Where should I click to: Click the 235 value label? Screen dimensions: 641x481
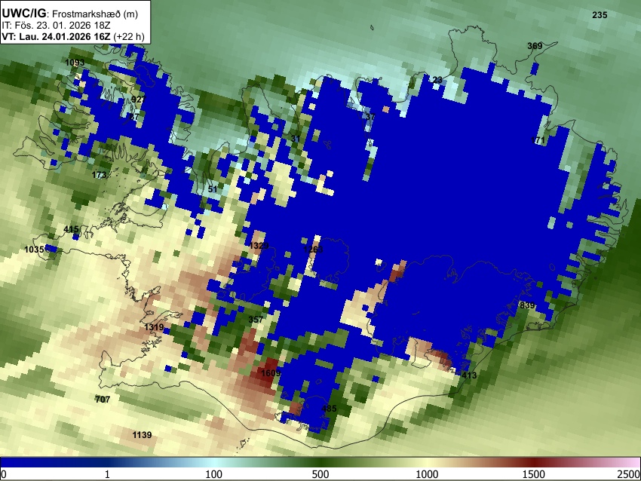coord(600,15)
